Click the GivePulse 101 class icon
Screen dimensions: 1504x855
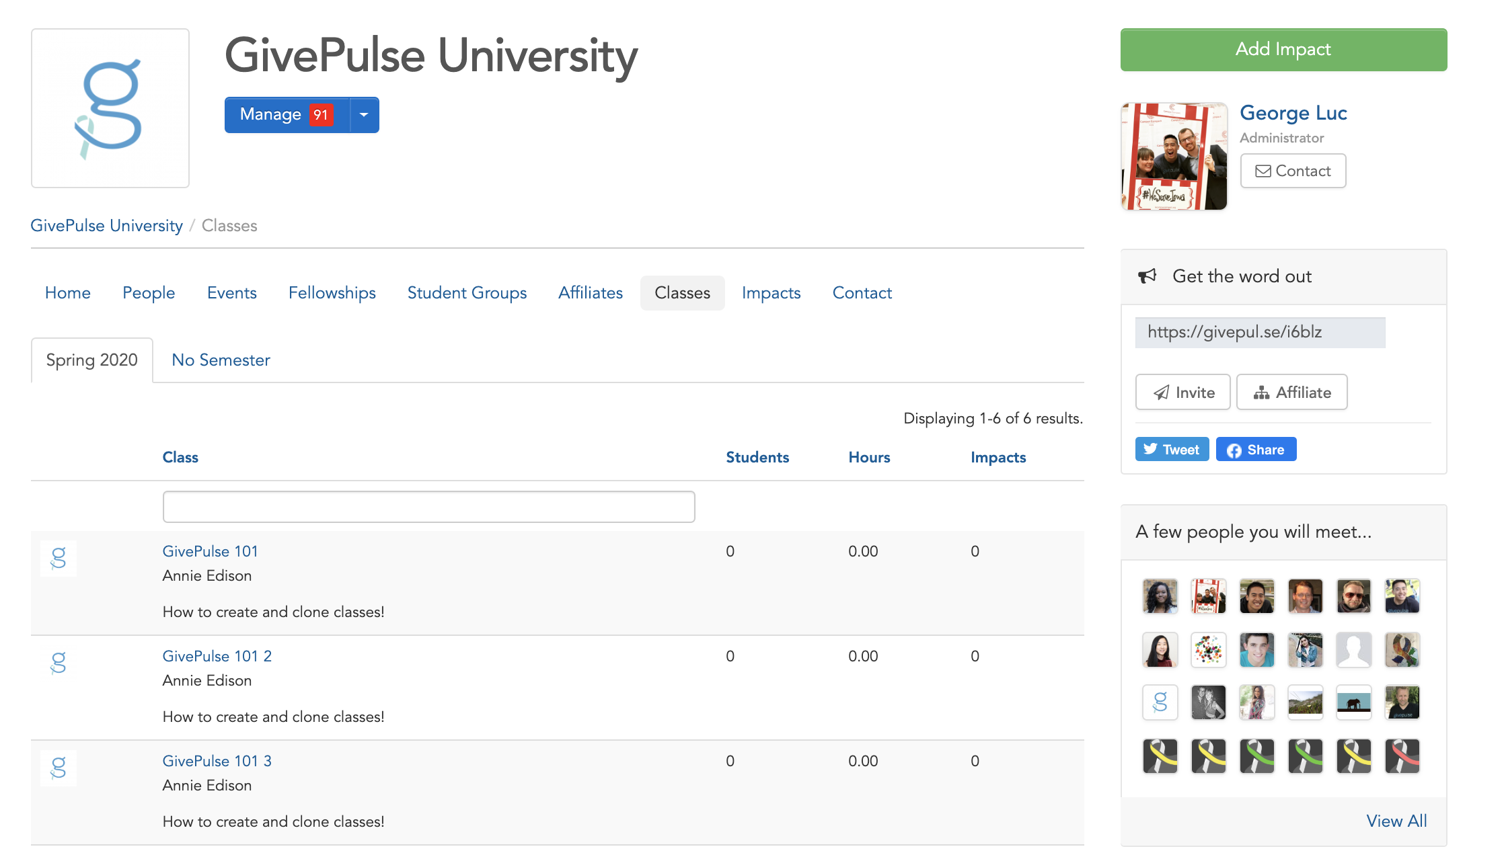click(59, 559)
